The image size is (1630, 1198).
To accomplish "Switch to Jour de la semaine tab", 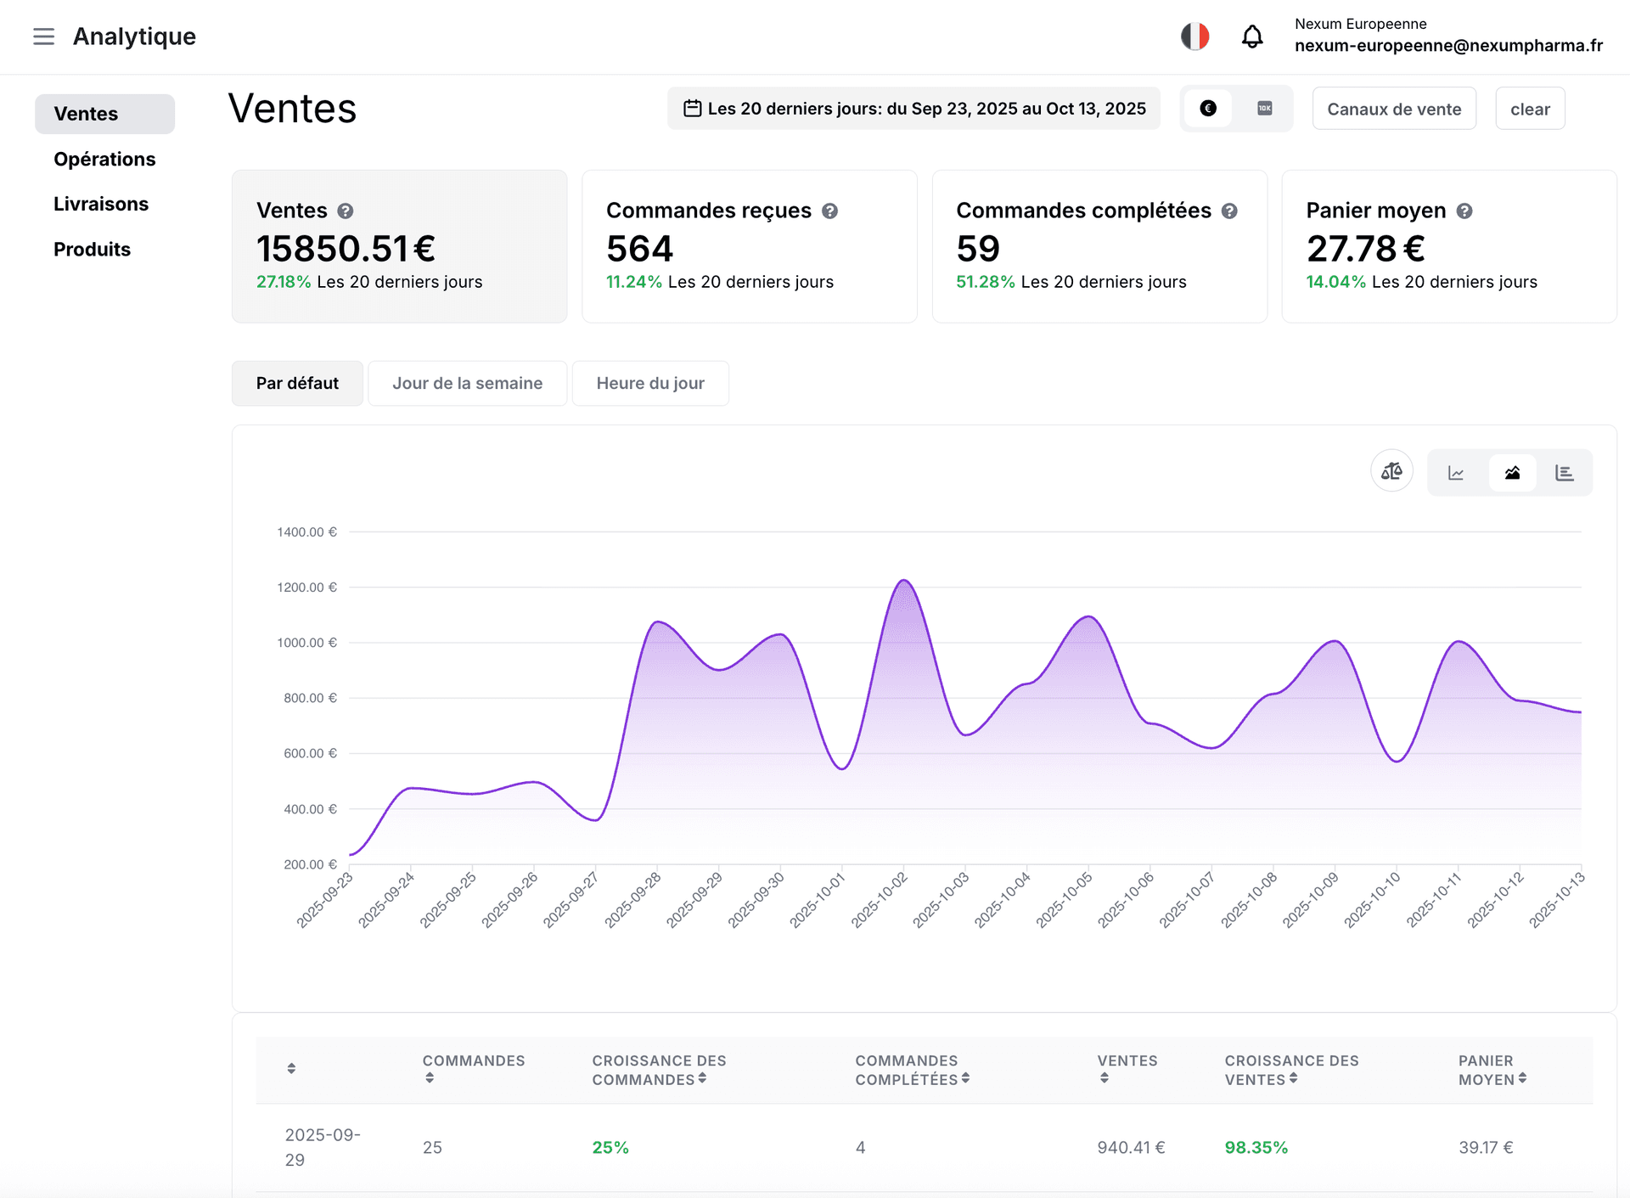I will coord(467,383).
